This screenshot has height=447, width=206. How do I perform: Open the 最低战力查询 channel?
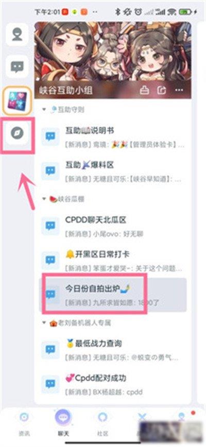(113, 349)
